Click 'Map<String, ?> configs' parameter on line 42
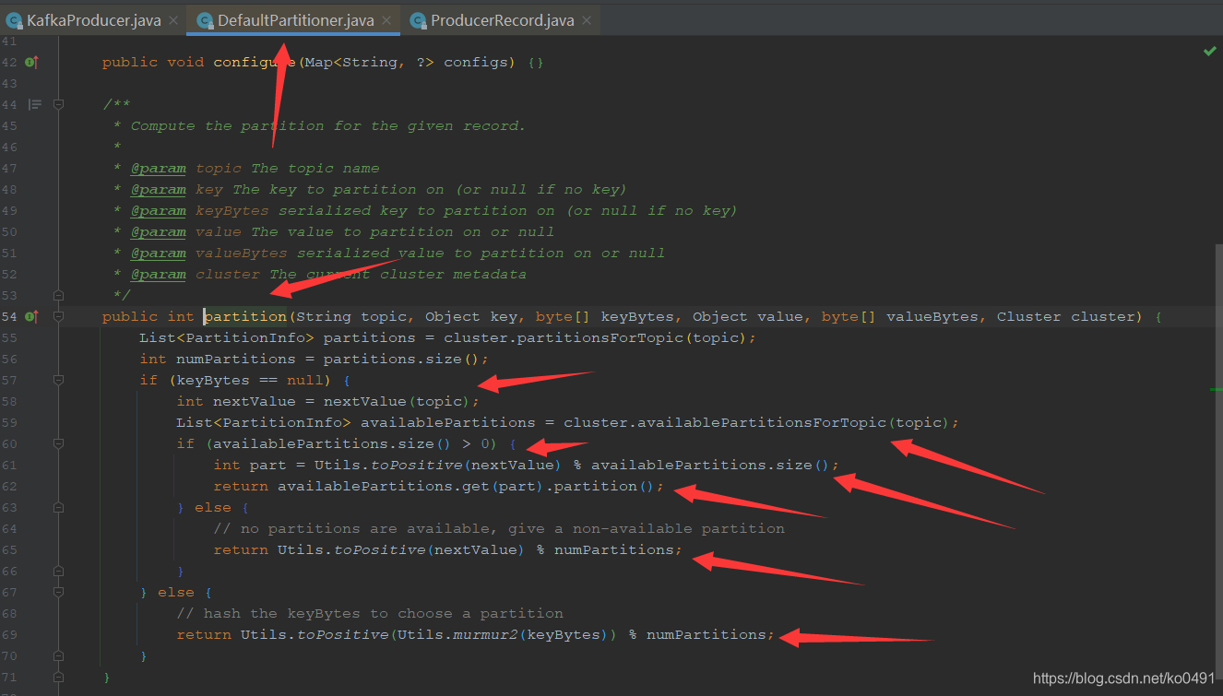This screenshot has height=696, width=1223. (x=407, y=63)
